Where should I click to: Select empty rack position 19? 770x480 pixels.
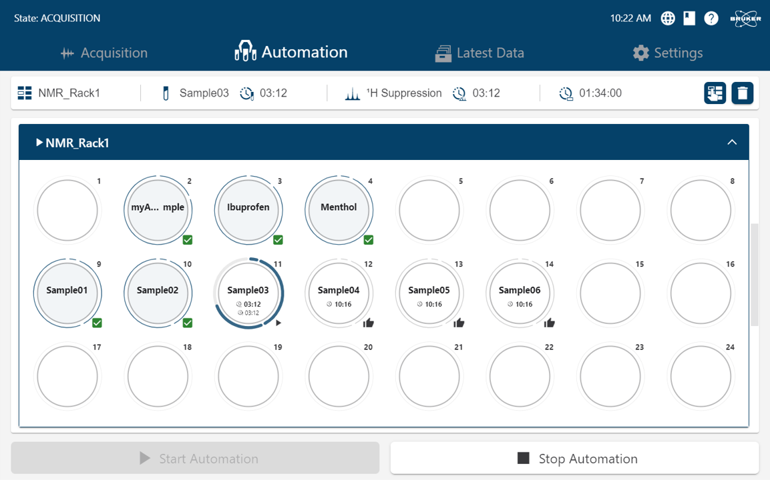(248, 376)
